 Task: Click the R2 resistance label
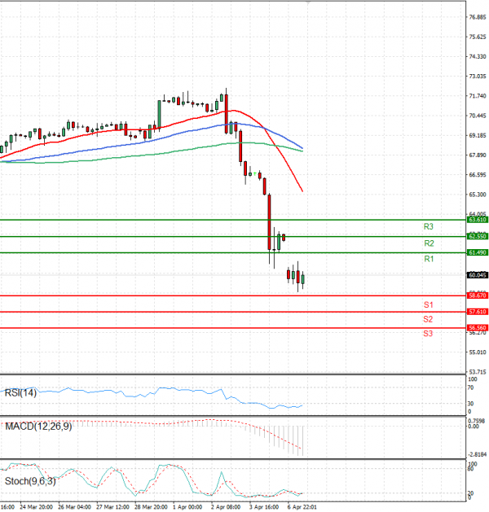coord(429,243)
